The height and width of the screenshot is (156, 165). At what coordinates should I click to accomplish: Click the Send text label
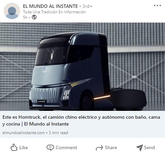pyautogui.click(x=149, y=147)
